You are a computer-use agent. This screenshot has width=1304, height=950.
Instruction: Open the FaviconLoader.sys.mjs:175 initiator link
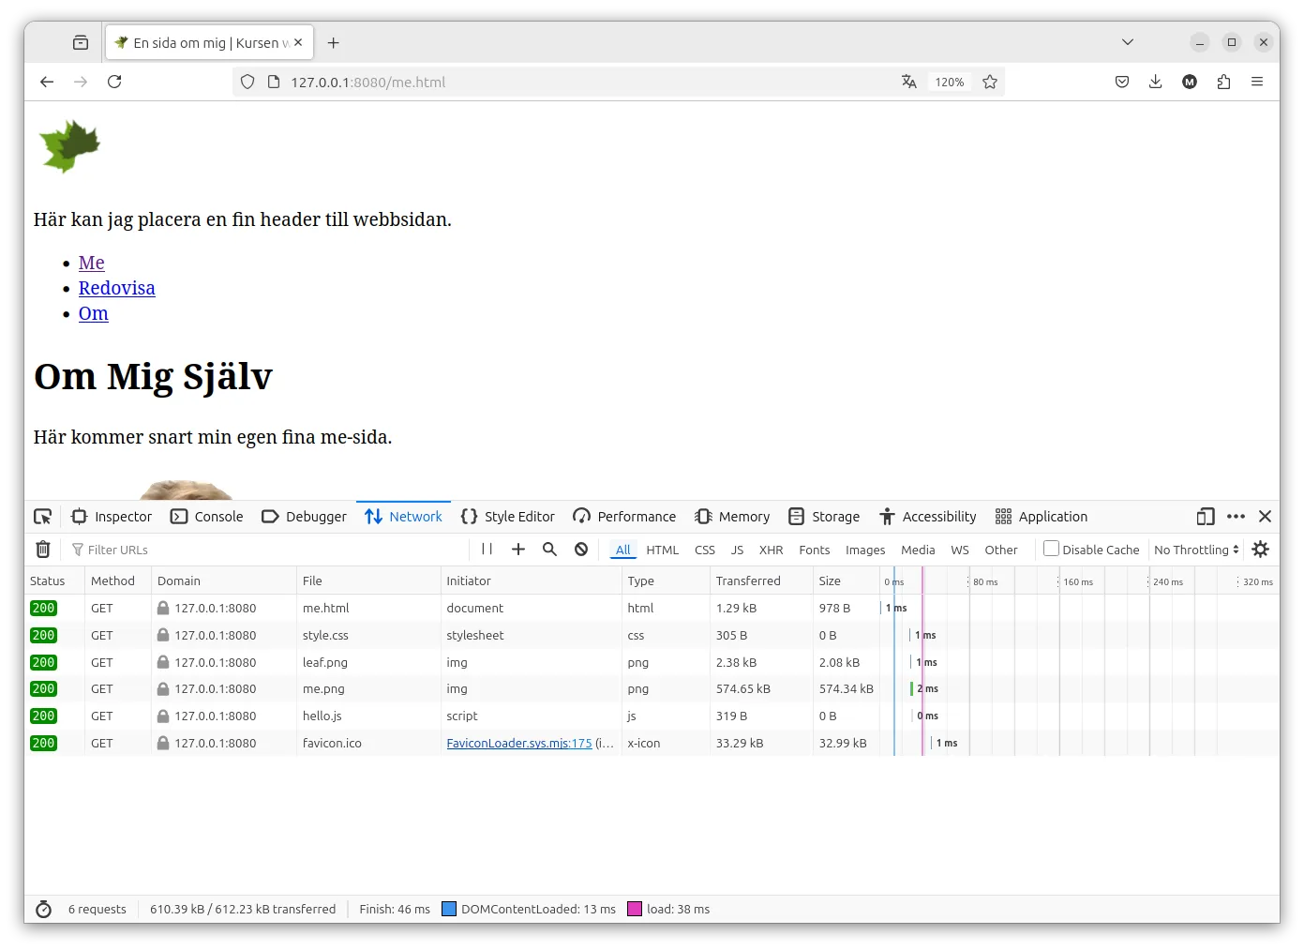(519, 743)
